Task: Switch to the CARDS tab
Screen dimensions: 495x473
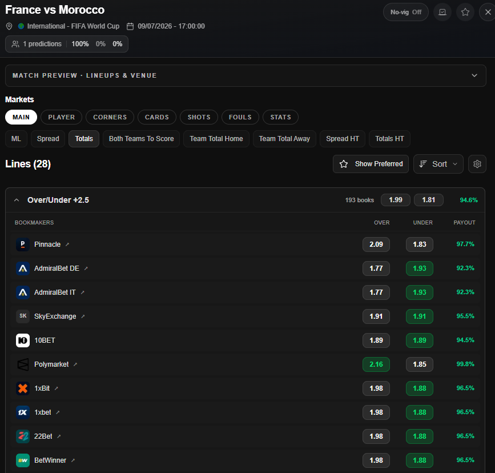Action: [x=157, y=117]
